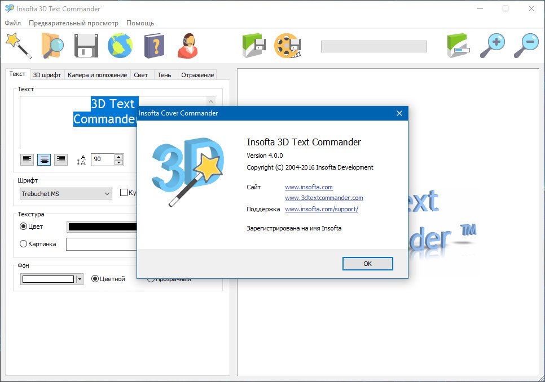Viewport: 545px width, 382px height.
Task: Open the Отражение tab
Action: 197,75
